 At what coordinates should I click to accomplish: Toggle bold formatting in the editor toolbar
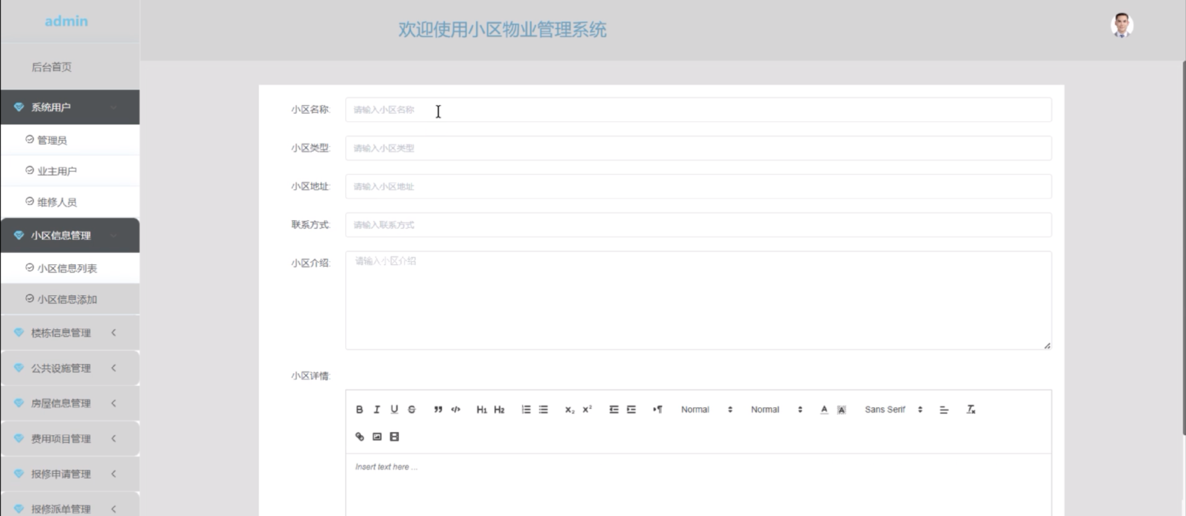tap(359, 409)
